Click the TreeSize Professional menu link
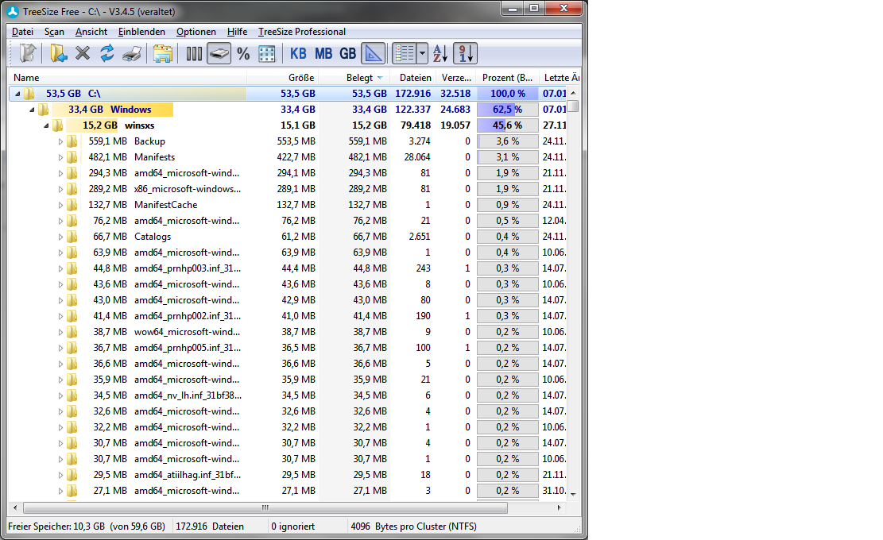Viewport: 883px width, 540px height. coord(302,32)
